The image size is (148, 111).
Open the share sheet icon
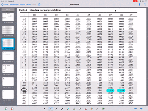pos(145,5)
